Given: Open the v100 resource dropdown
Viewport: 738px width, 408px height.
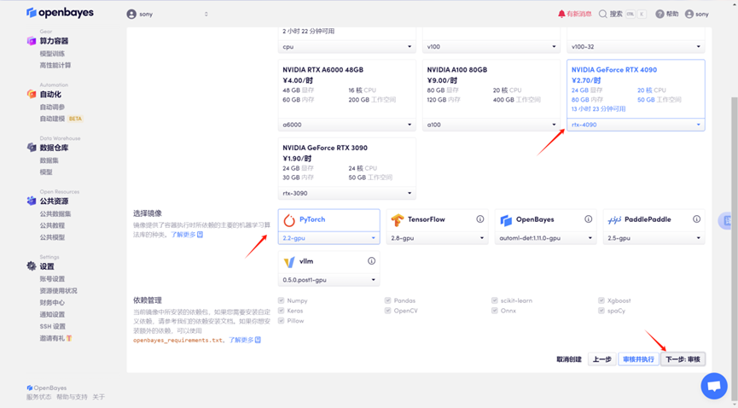Looking at the screenshot, I should [491, 47].
